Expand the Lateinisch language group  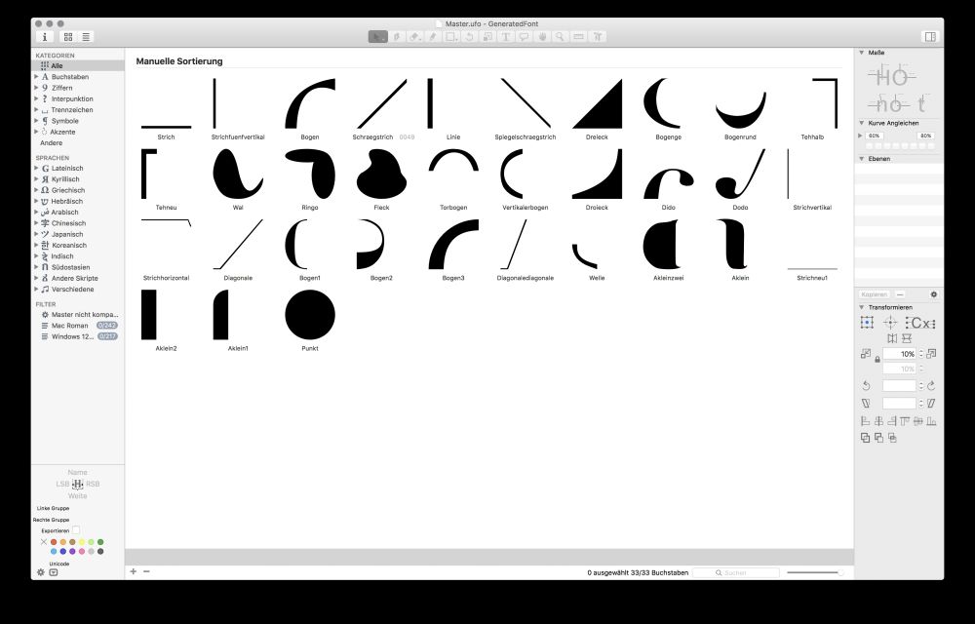[36, 169]
